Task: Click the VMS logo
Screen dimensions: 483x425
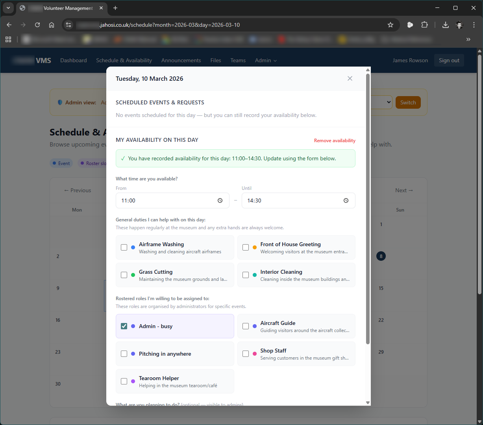Action: (x=31, y=60)
